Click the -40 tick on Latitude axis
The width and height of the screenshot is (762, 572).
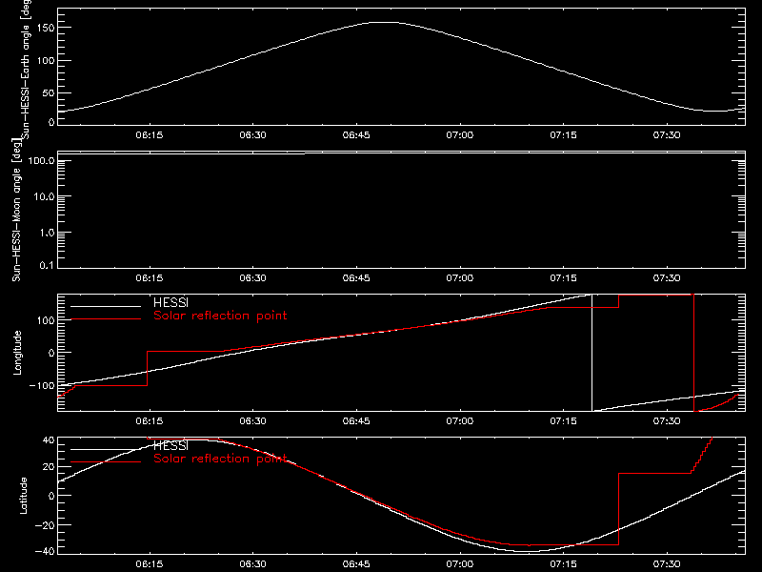45,552
